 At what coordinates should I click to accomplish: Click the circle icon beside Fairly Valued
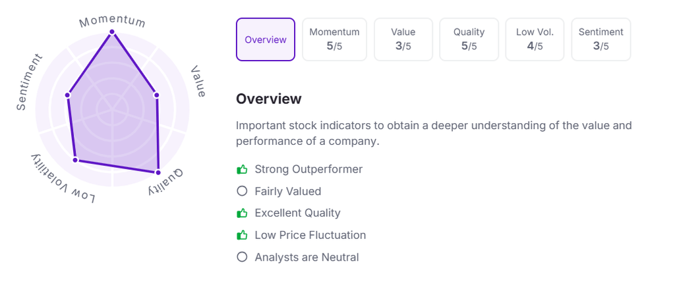coord(242,192)
